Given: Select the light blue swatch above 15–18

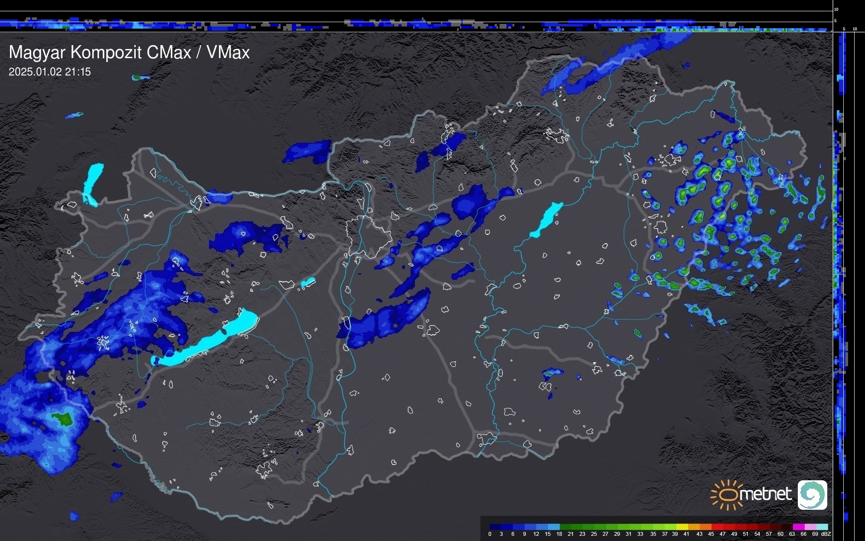Looking at the screenshot, I should [x=554, y=527].
